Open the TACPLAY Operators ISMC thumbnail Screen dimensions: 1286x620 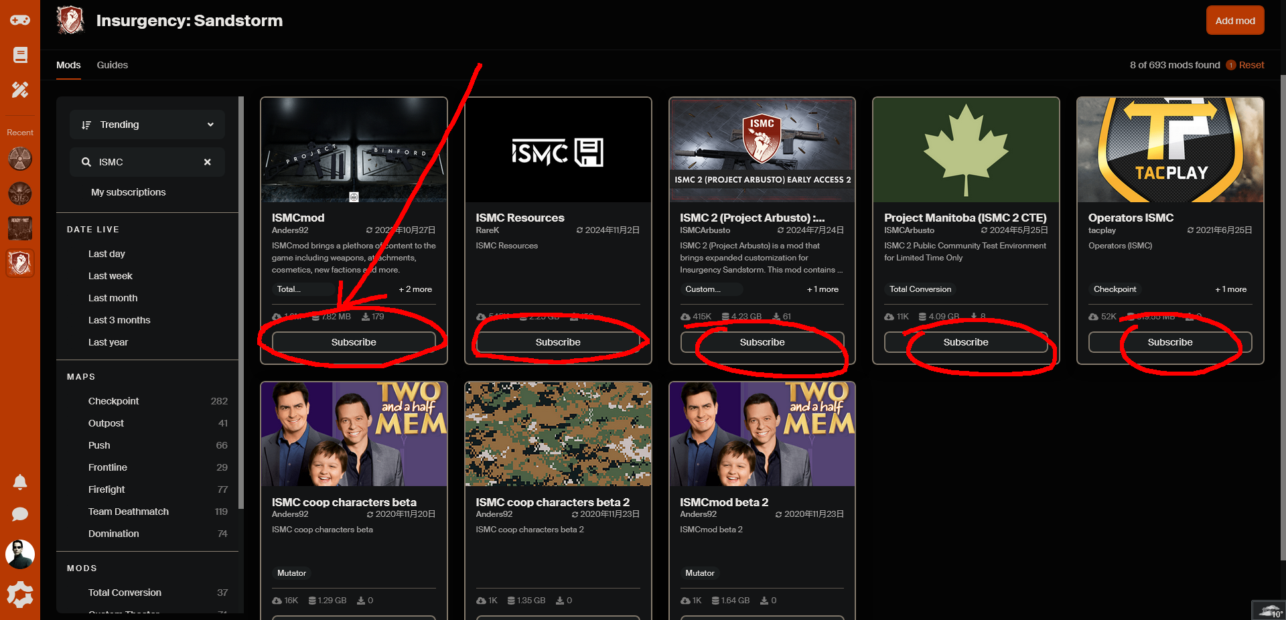coord(1170,150)
